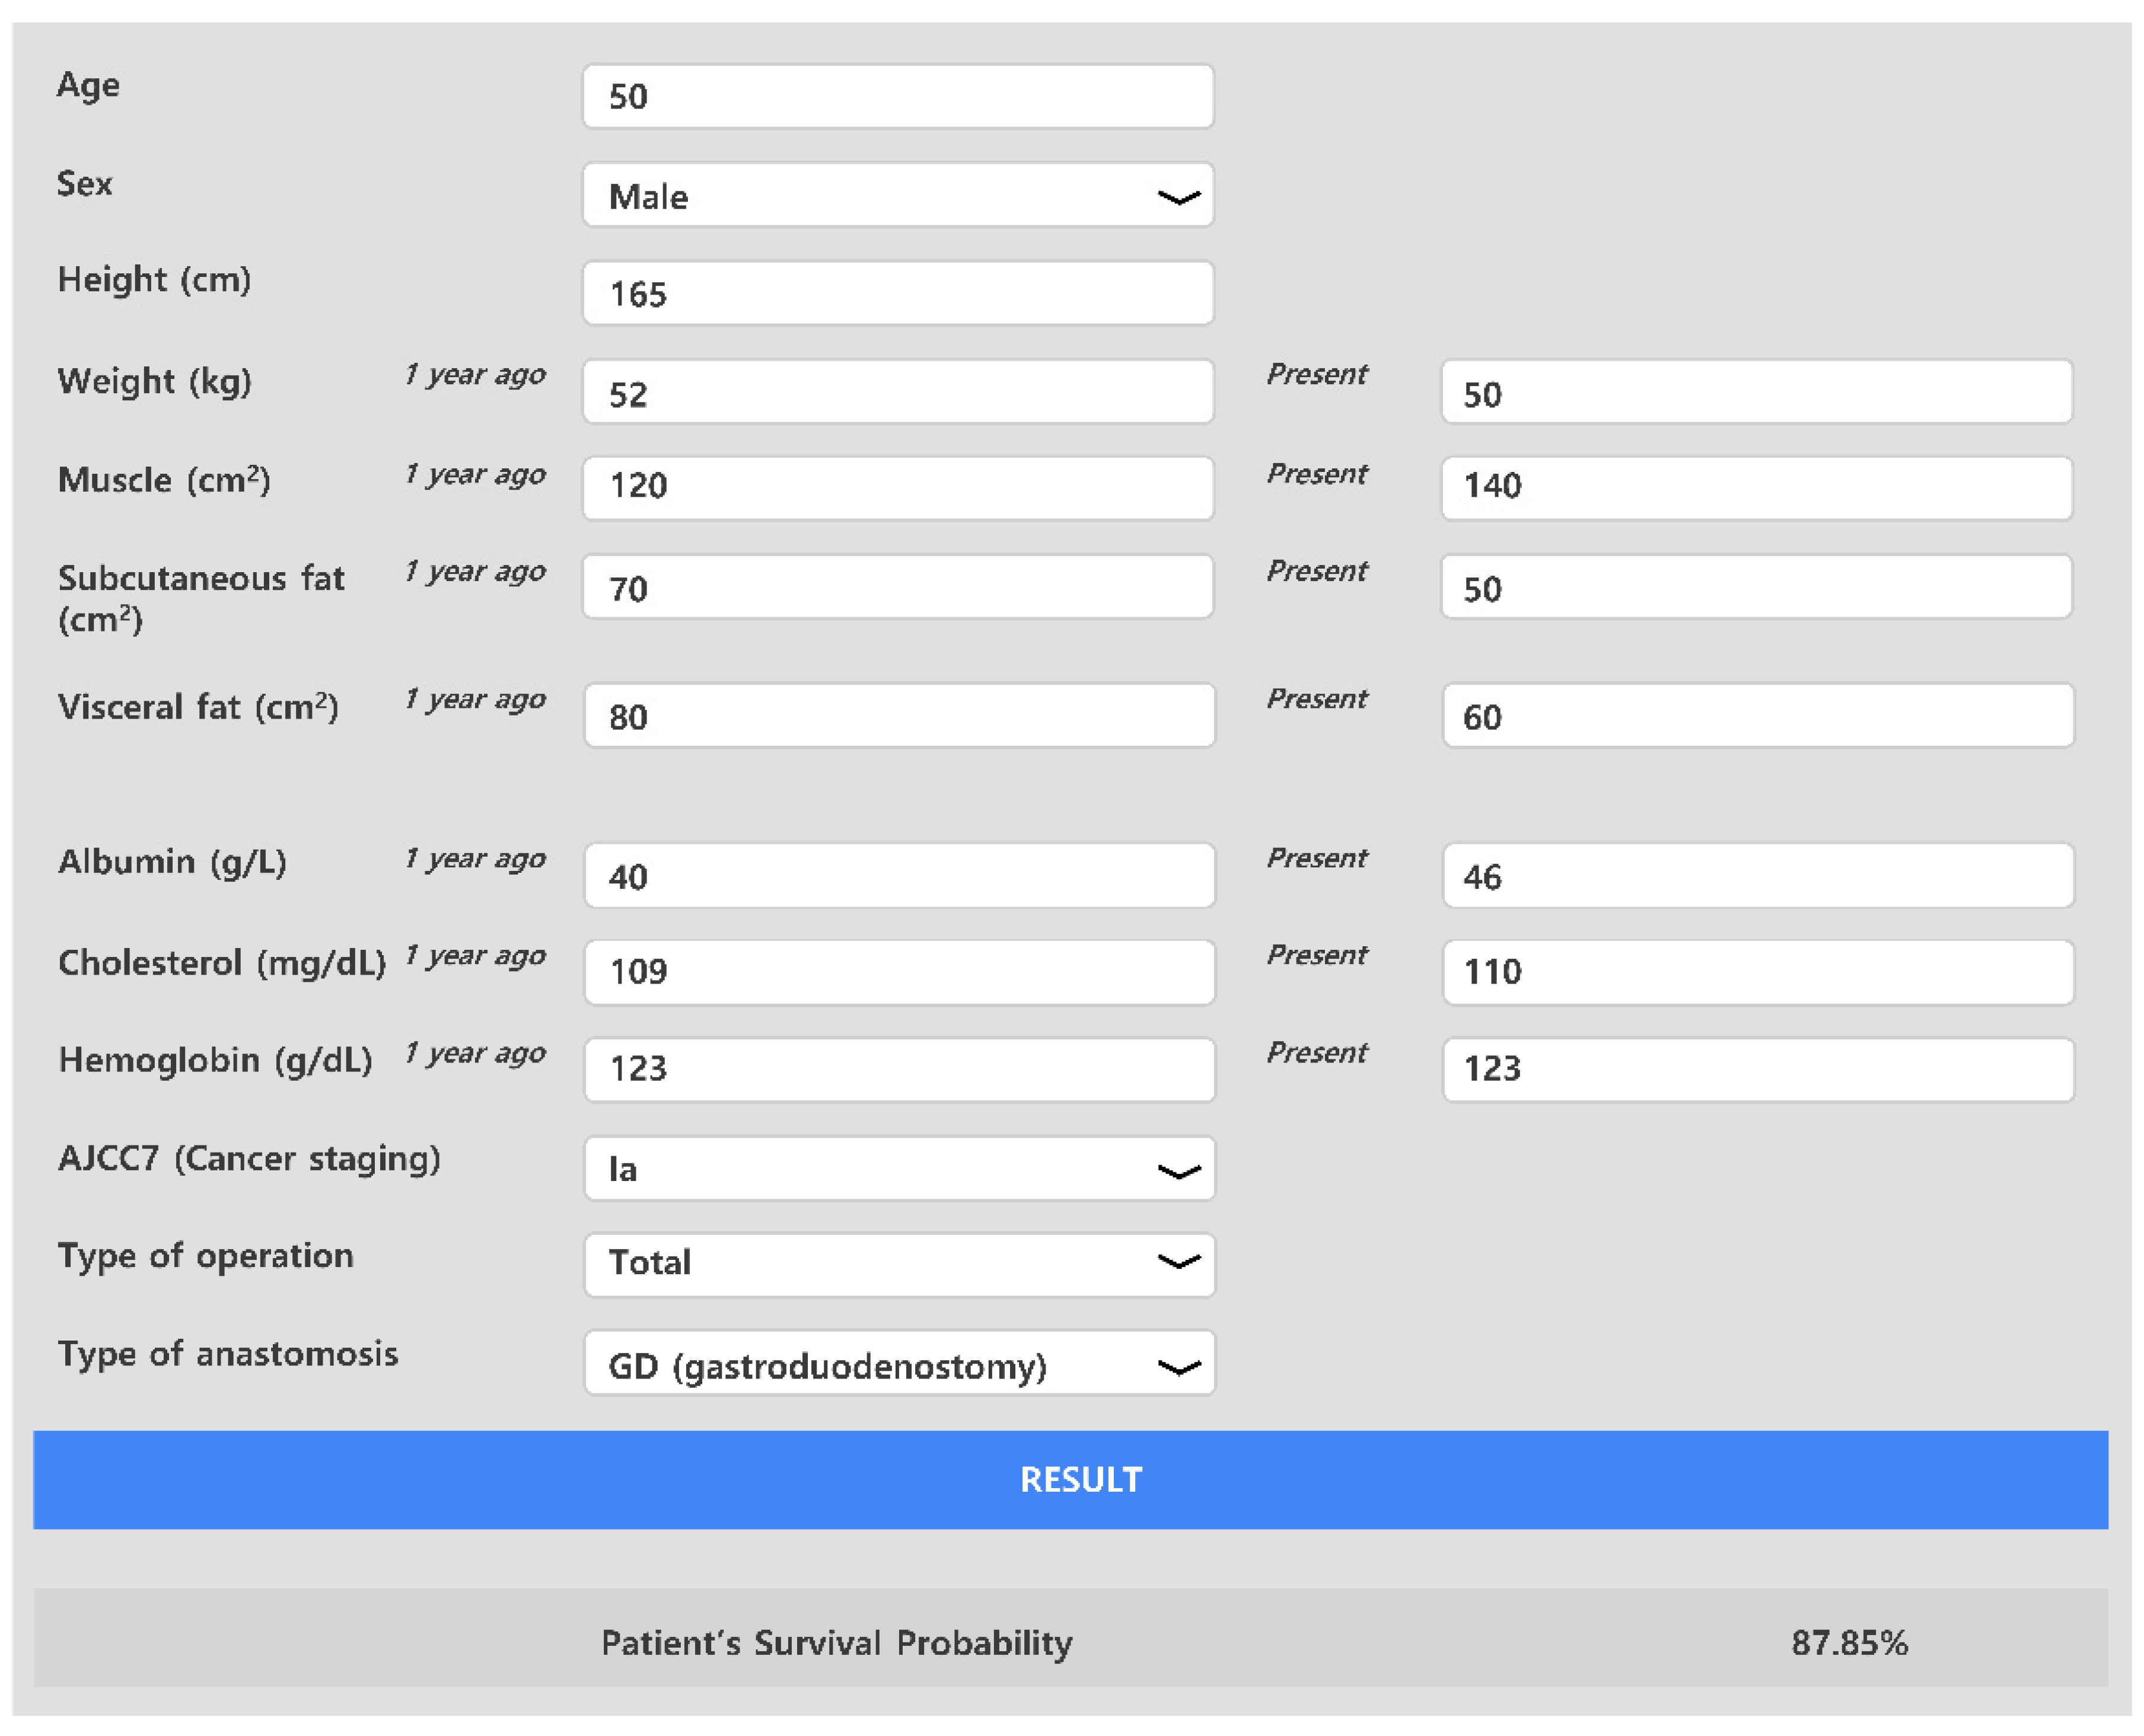Open the Type of operation dropdown
Image resolution: width=2144 pixels, height=1736 pixels.
(899, 1263)
